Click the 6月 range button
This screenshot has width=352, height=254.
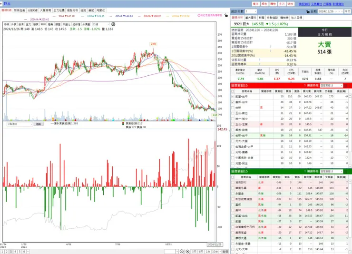201,252
